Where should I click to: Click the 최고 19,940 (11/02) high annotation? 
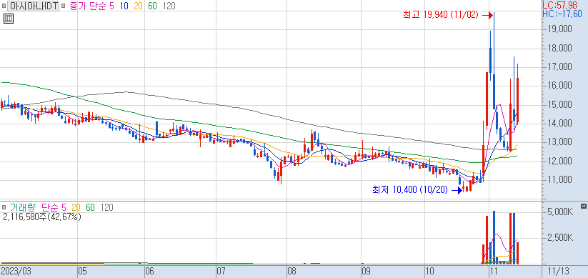coord(441,16)
